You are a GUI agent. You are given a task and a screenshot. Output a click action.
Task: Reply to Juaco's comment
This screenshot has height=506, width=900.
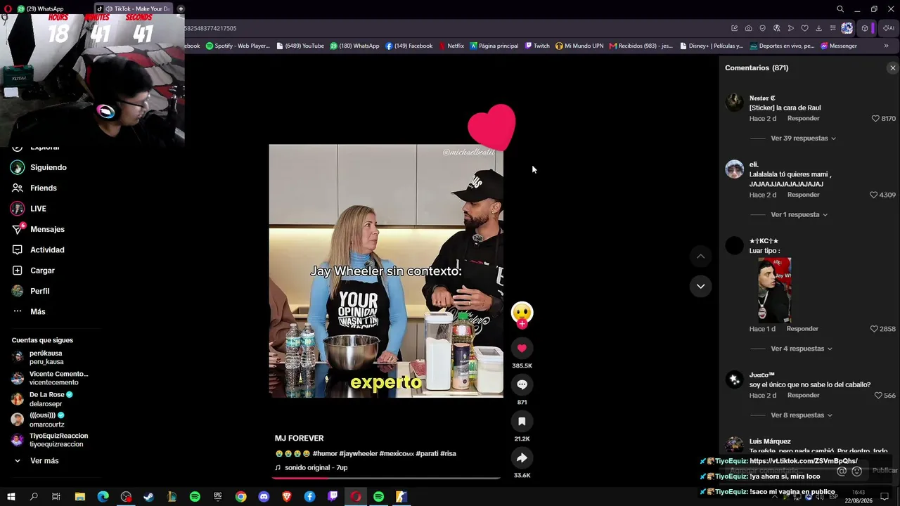coord(803,396)
